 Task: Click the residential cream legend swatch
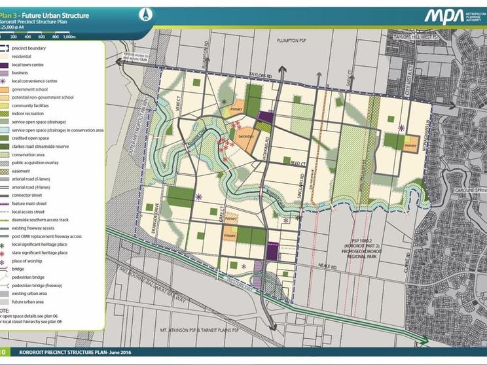coord(4,56)
